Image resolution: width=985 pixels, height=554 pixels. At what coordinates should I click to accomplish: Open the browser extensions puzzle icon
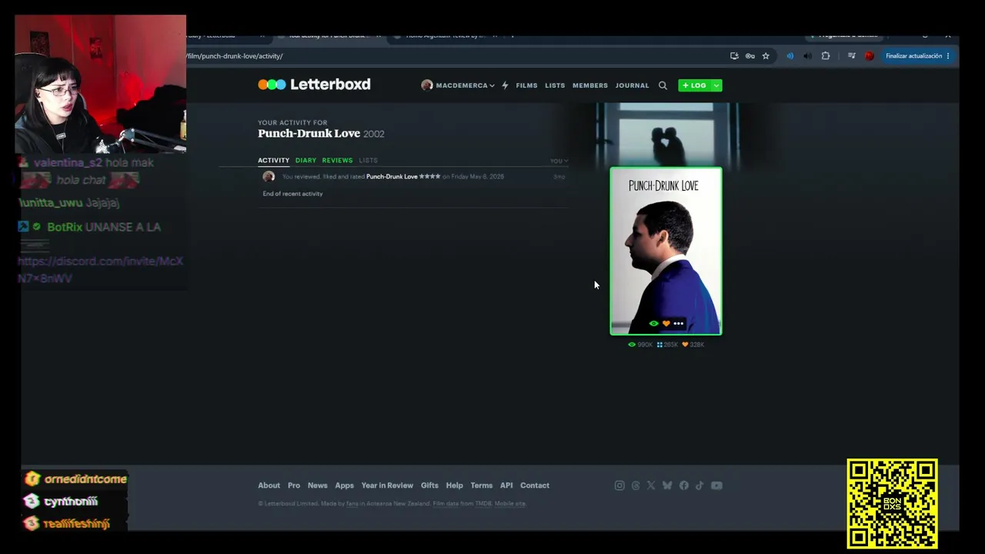click(x=826, y=56)
